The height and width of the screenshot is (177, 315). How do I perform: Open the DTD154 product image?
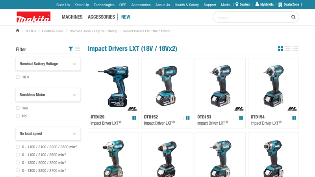pyautogui.click(x=273, y=86)
